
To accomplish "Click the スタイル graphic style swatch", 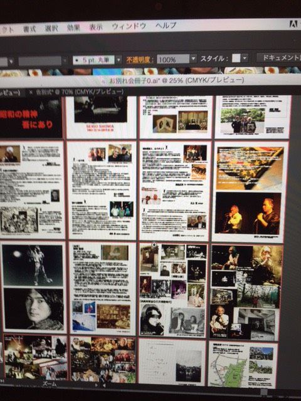I will (x=236, y=58).
